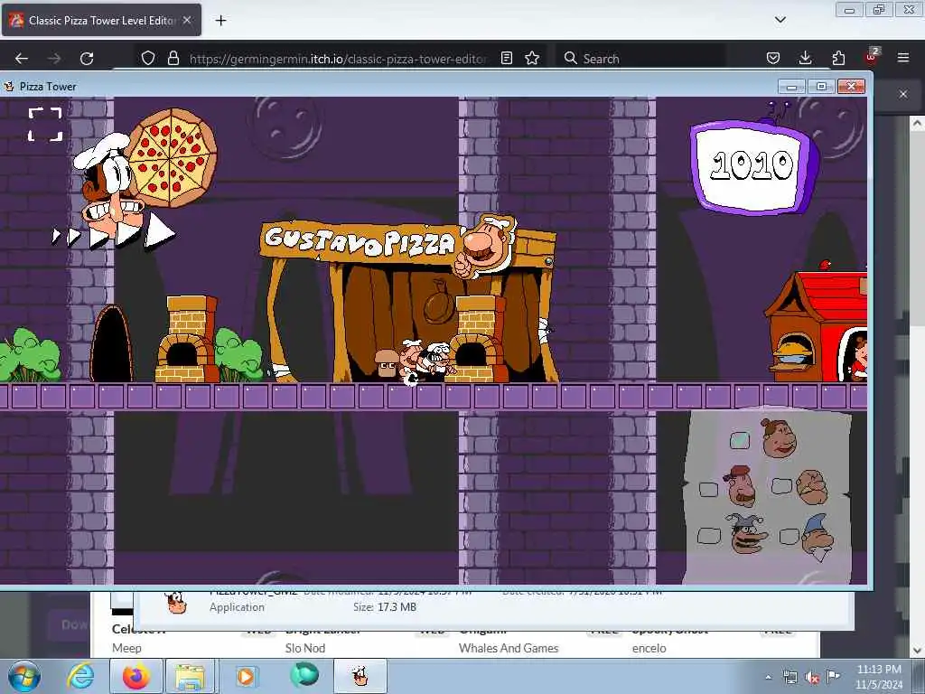Launch Internet Explorer from taskbar

80,676
